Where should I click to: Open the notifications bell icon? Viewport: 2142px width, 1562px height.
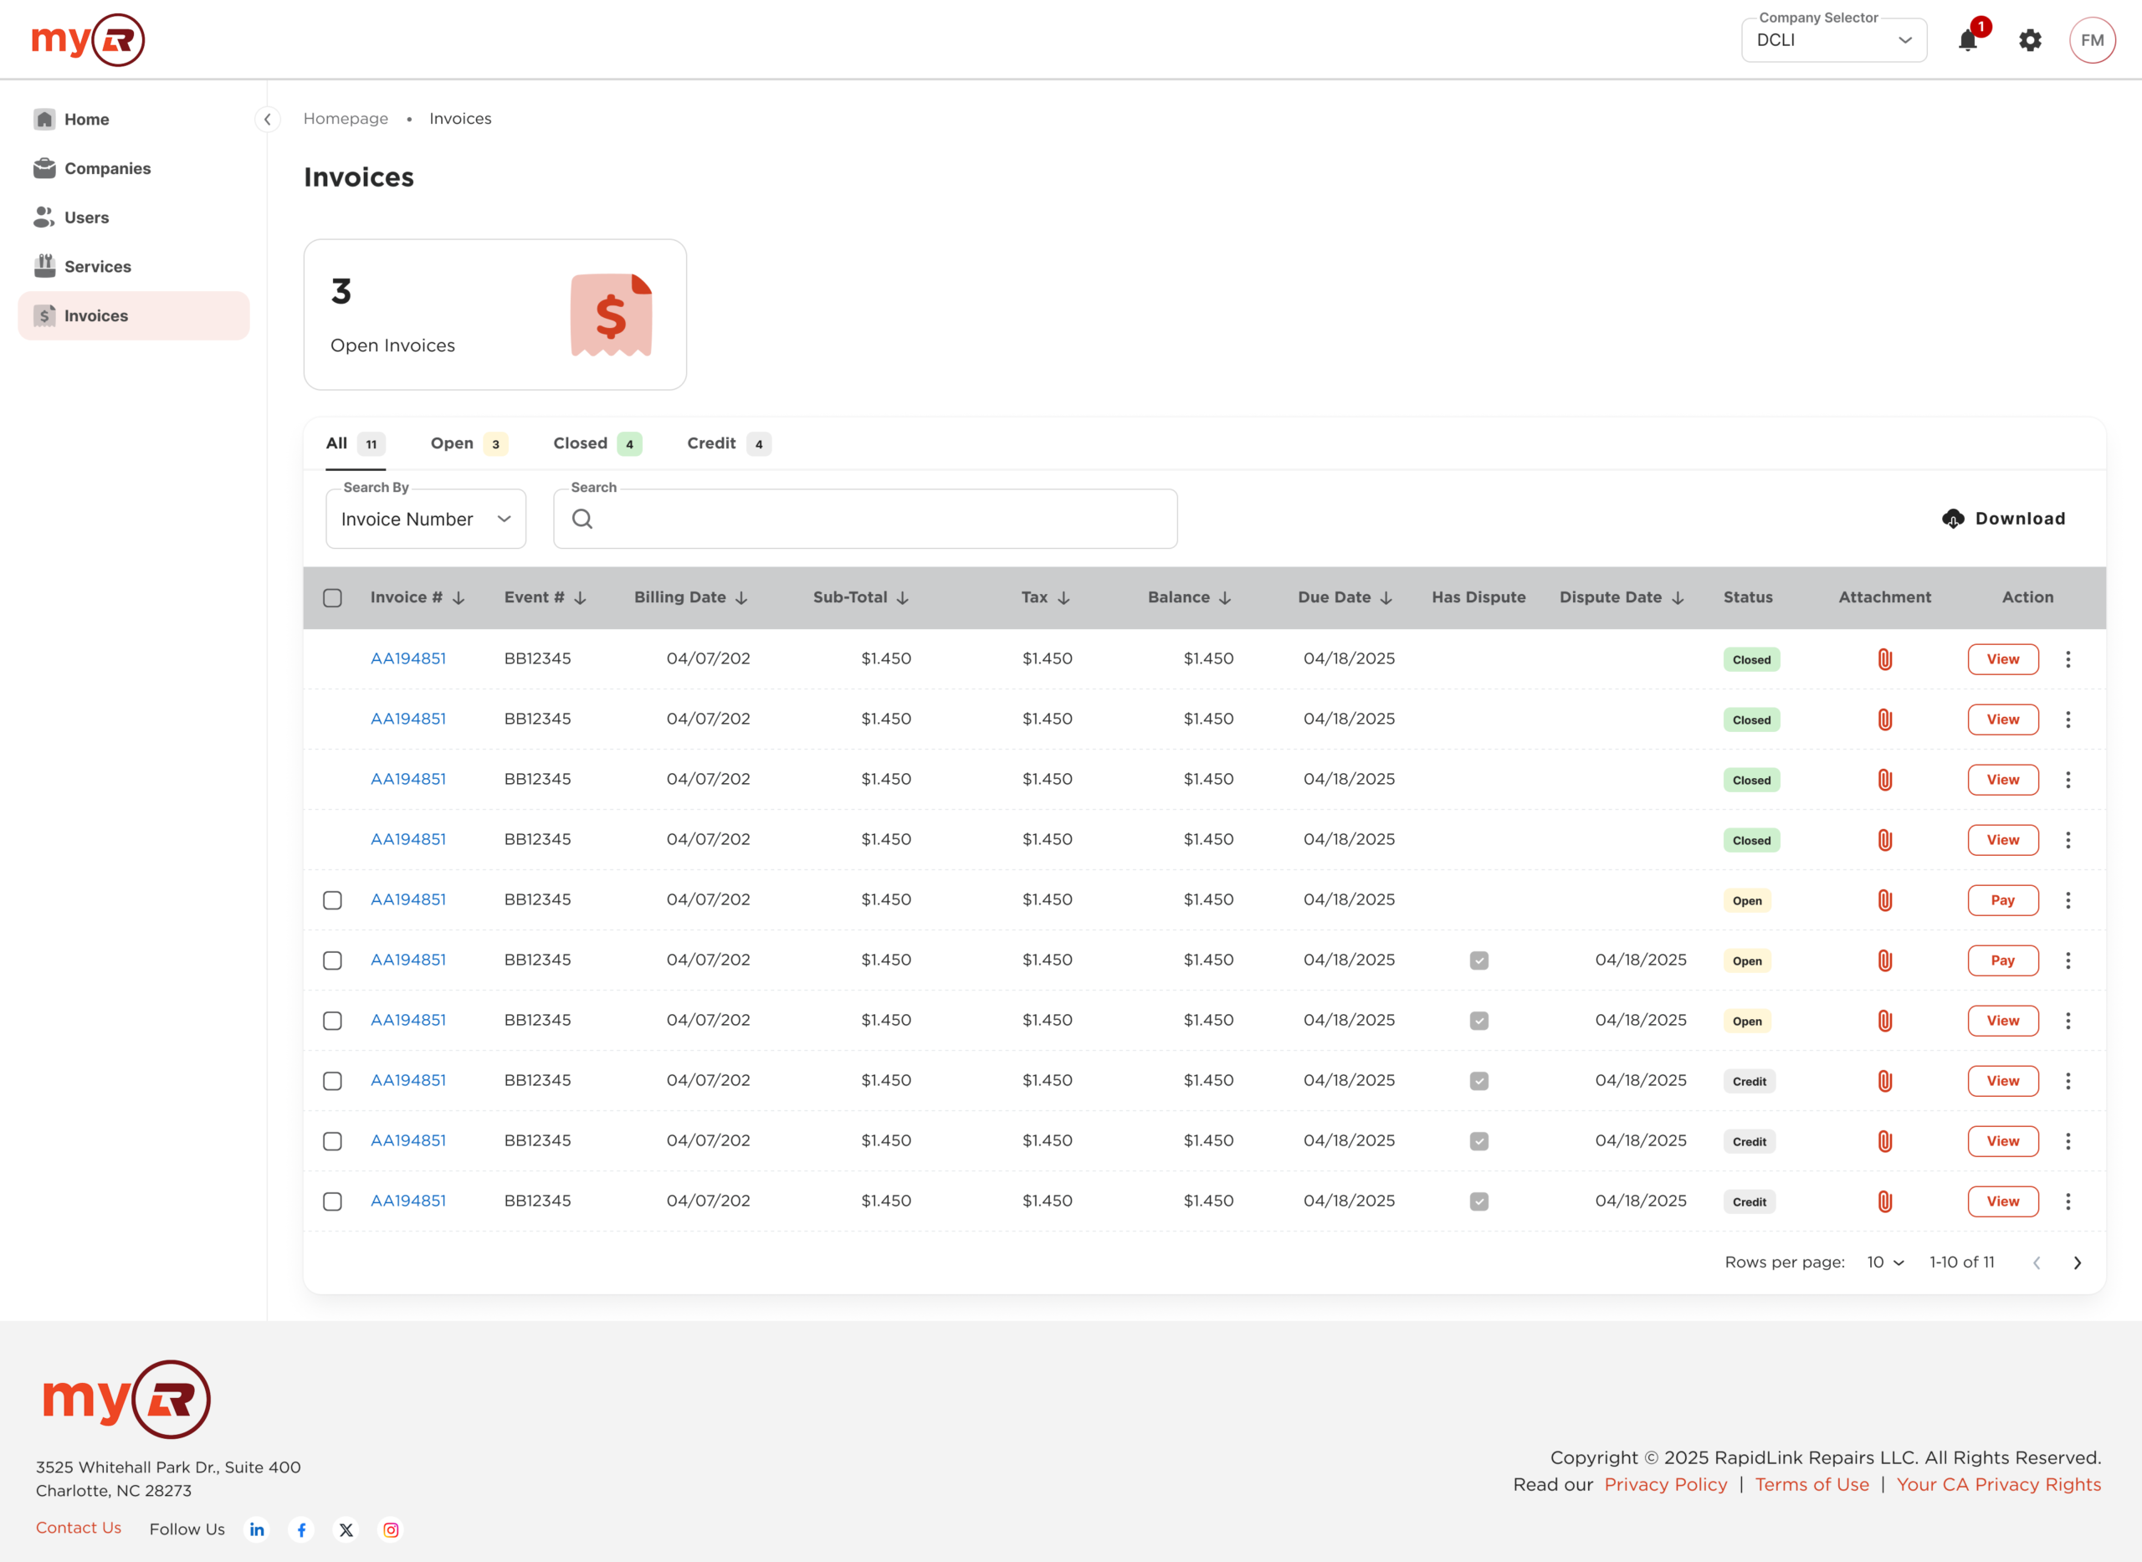[x=1968, y=41]
